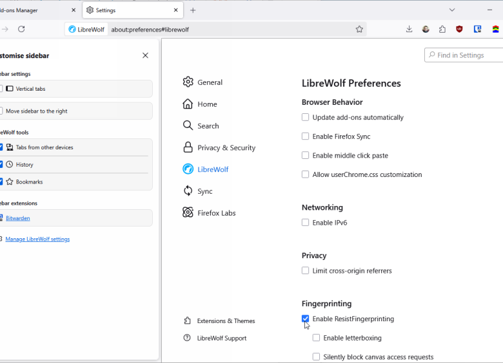503x363 pixels.
Task: Click the bookmark star in address bar
Action: click(359, 29)
